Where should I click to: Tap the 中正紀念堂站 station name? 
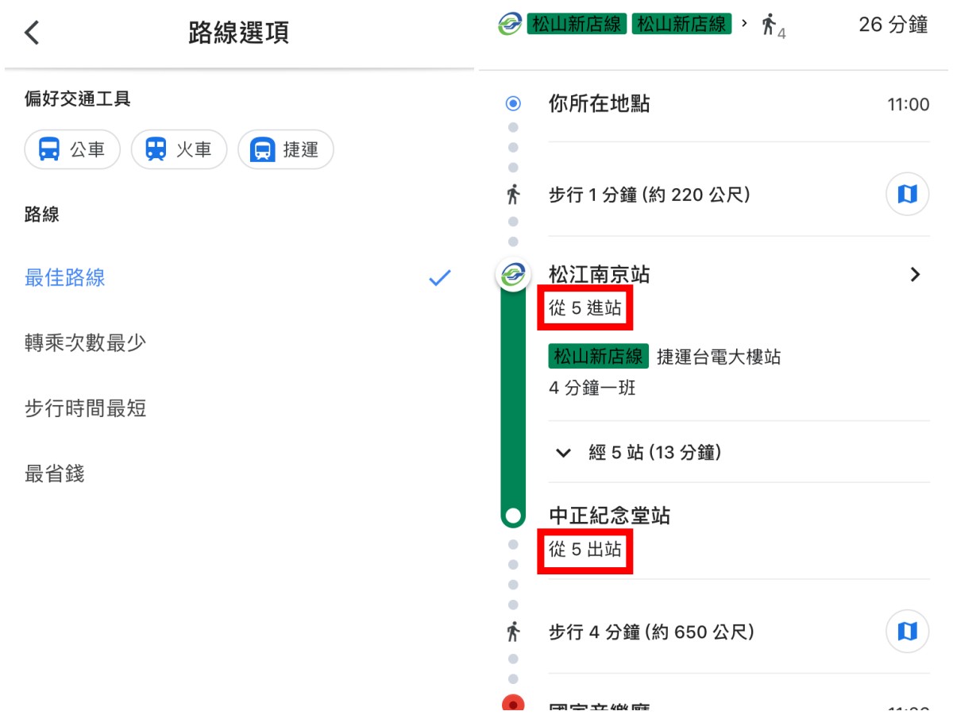609,516
